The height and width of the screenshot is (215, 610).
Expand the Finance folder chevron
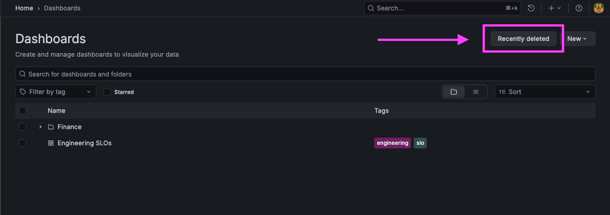coord(41,127)
